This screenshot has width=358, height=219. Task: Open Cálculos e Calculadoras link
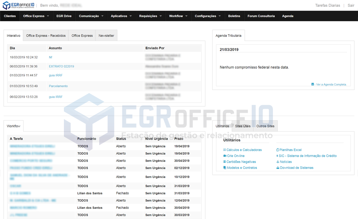coord(244,150)
